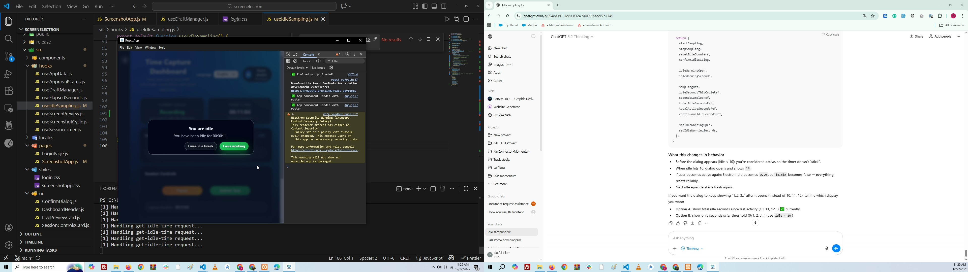Toggle the live expression eye icon in the console
The height and width of the screenshot is (272, 968).
318,61
